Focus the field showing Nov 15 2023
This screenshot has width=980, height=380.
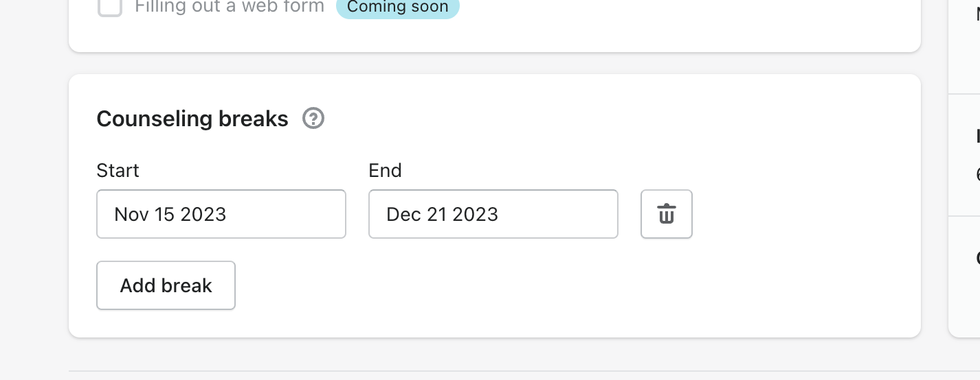point(221,214)
